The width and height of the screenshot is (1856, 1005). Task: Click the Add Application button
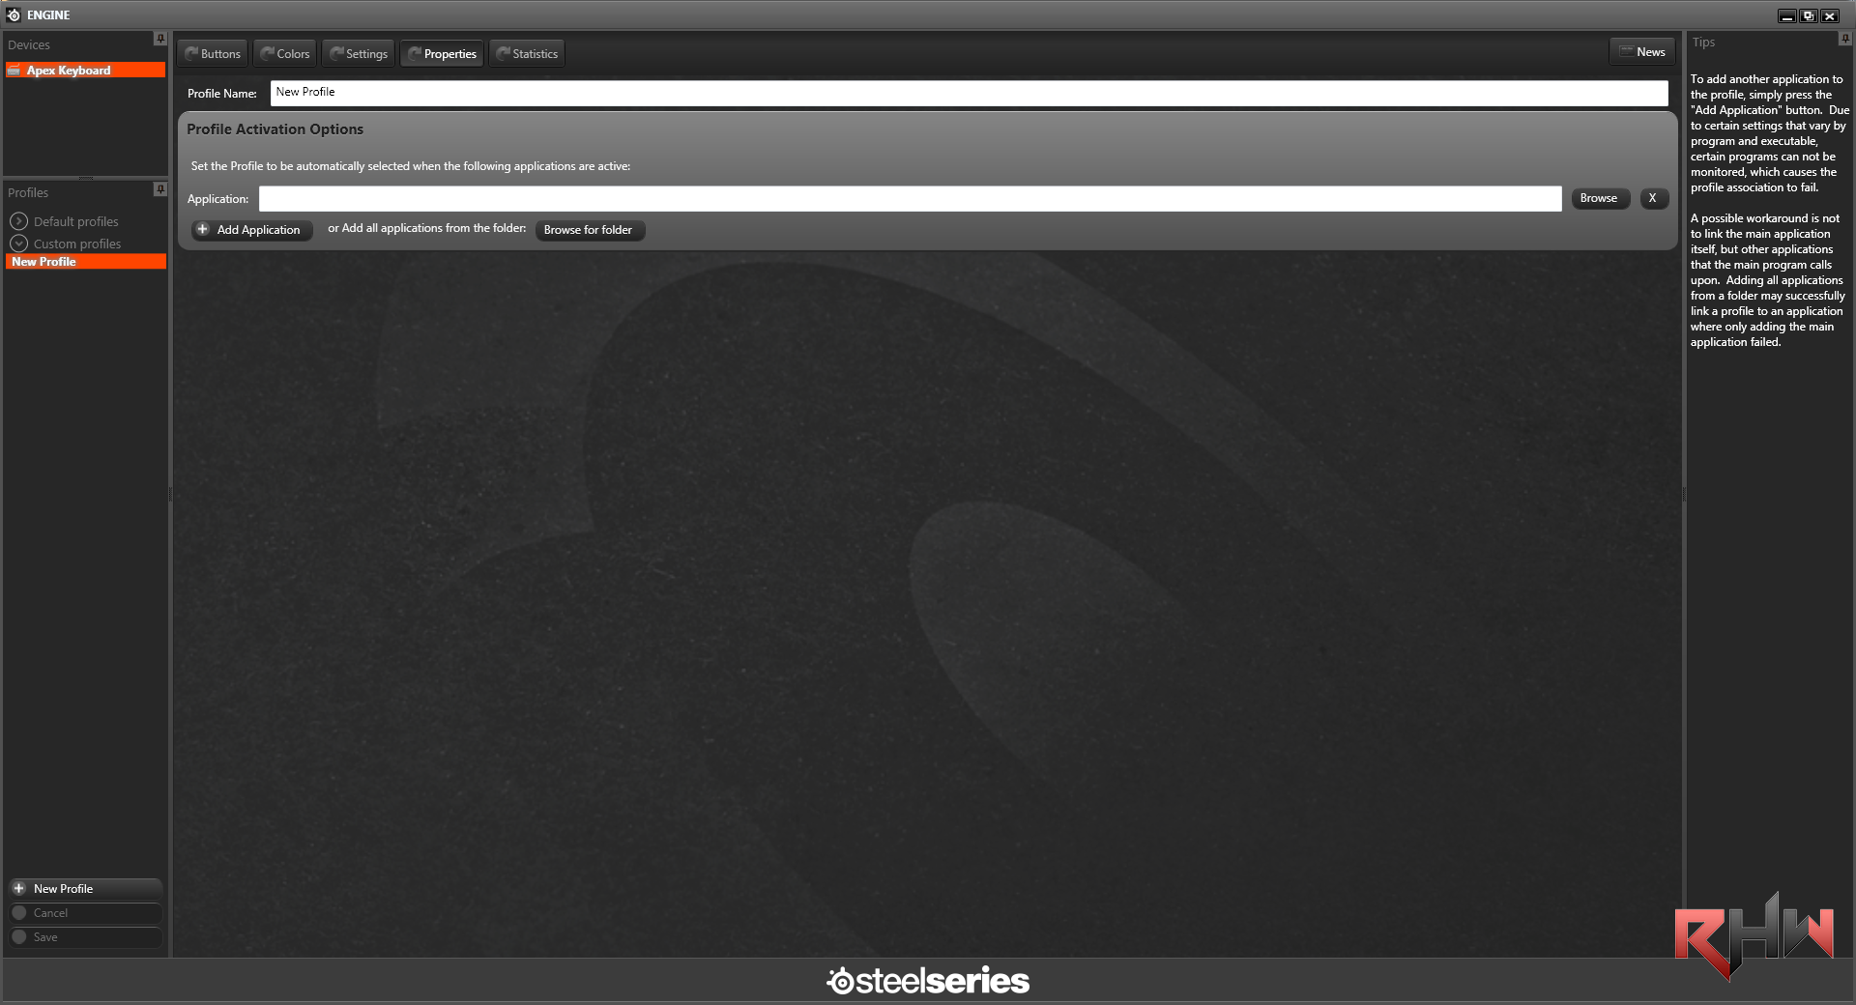(x=250, y=230)
